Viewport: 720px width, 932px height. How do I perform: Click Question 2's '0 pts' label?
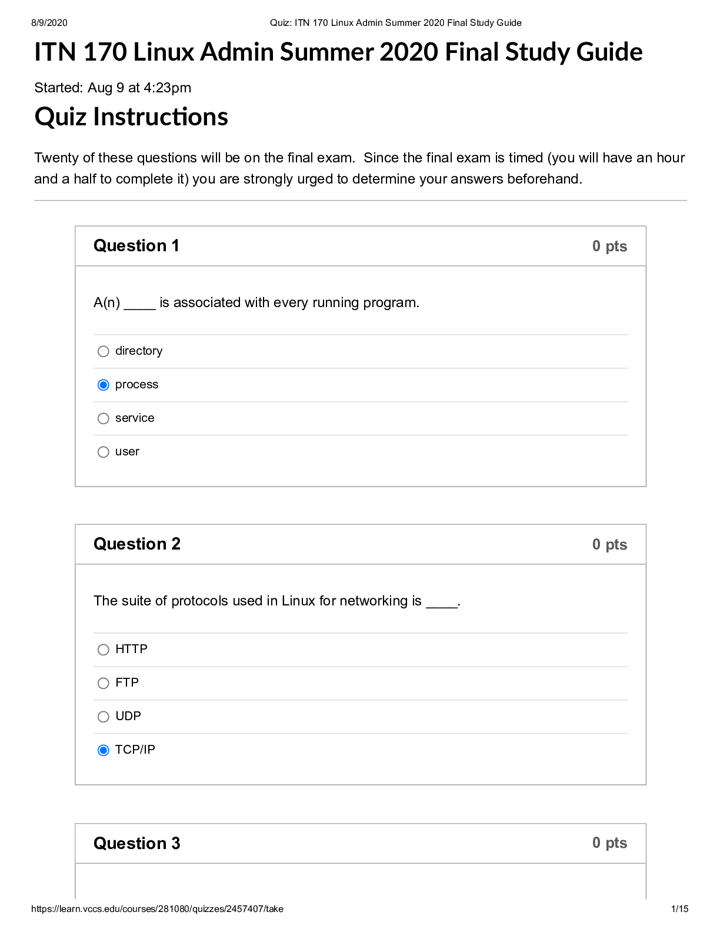pyautogui.click(x=609, y=544)
